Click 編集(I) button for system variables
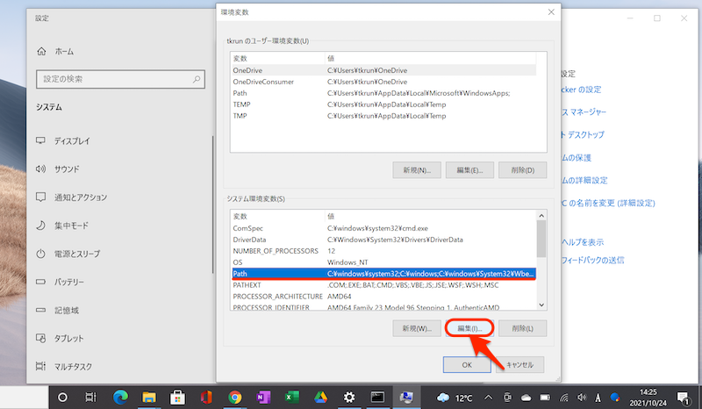 click(469, 328)
